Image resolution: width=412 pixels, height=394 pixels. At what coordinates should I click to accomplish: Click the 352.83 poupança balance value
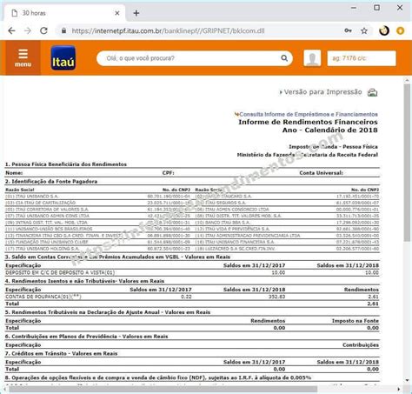(276, 297)
